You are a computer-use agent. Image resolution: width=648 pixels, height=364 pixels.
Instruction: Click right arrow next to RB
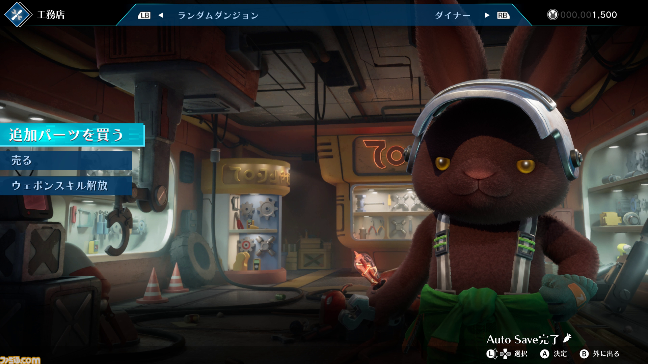tap(487, 15)
